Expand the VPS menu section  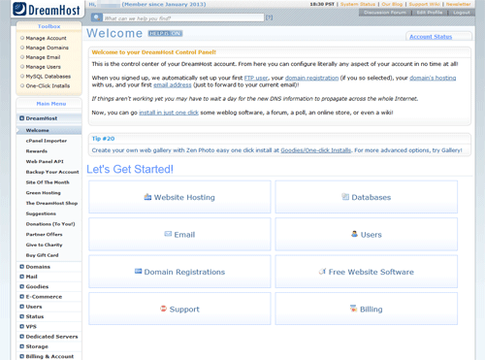tap(21, 326)
